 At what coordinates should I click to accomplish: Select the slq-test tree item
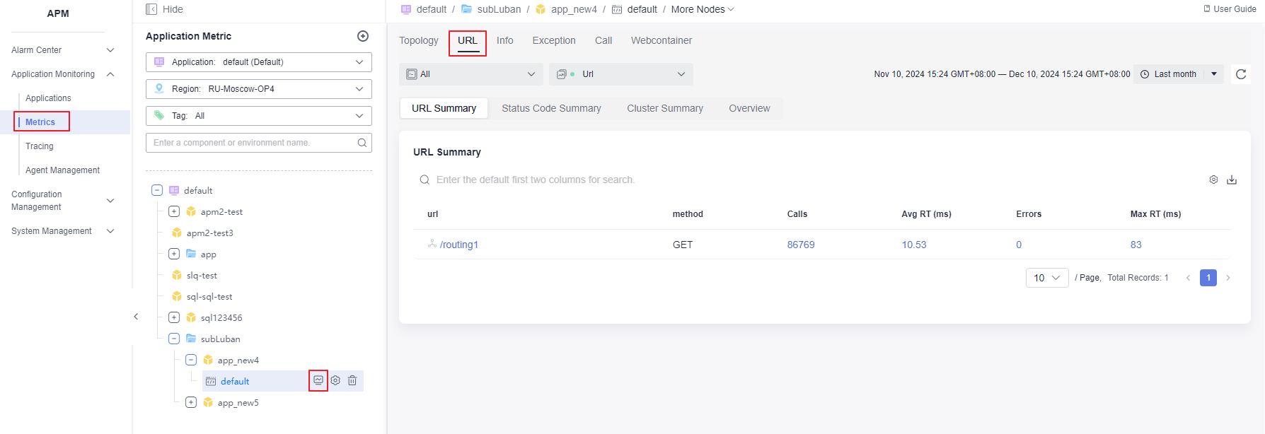[x=202, y=275]
